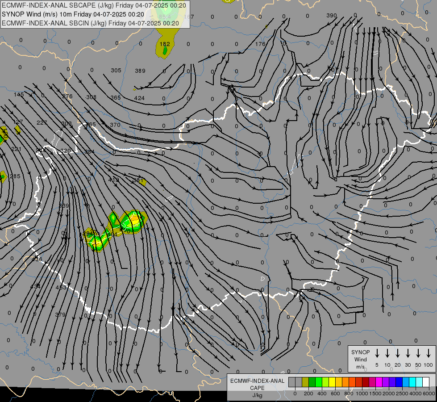Click the CAPE value 436 on the map
This screenshot has height=402, width=437.
coord(37,260)
